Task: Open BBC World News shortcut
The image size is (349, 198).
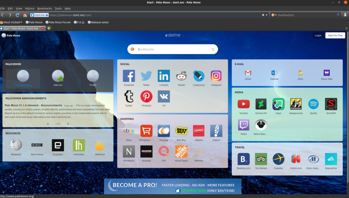Action: coord(37,145)
